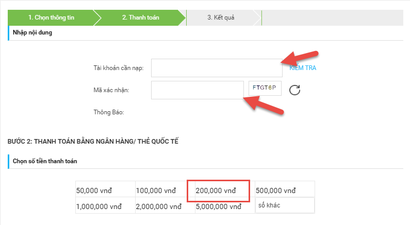This screenshot has height=225, width=410.
Task: Choose the 200,000 vnđ amount
Action: [219, 191]
